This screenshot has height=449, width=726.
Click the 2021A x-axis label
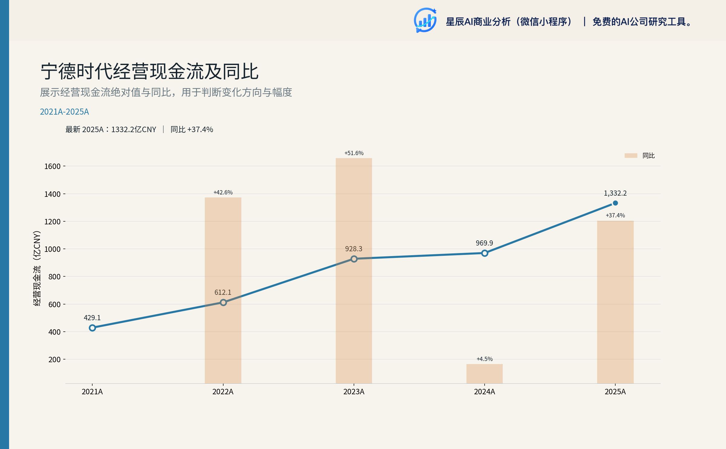point(92,392)
